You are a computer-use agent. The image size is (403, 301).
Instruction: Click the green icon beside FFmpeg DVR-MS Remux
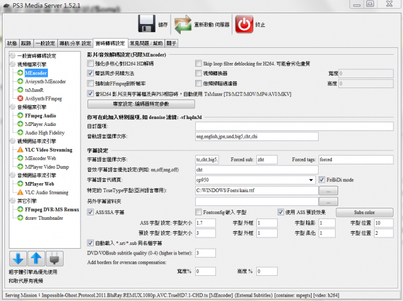pos(20,210)
